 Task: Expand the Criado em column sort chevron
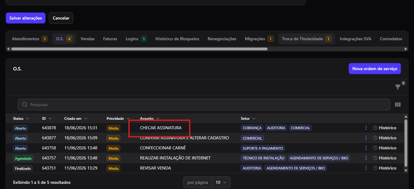coord(86,119)
